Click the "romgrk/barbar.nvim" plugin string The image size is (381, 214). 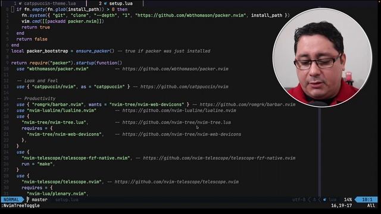click(x=58, y=105)
